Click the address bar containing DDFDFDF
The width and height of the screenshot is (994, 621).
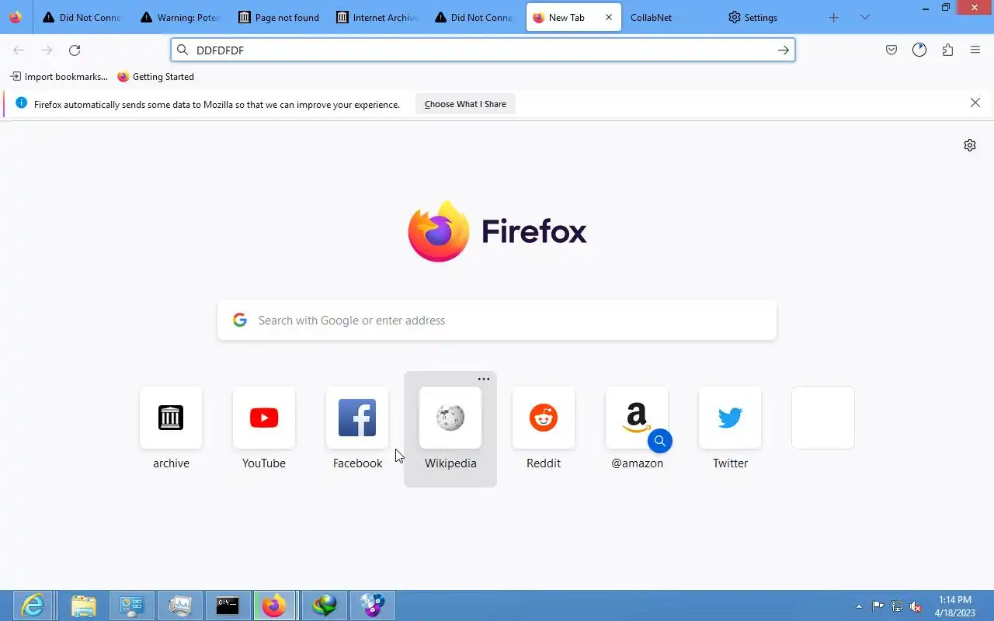481,50
